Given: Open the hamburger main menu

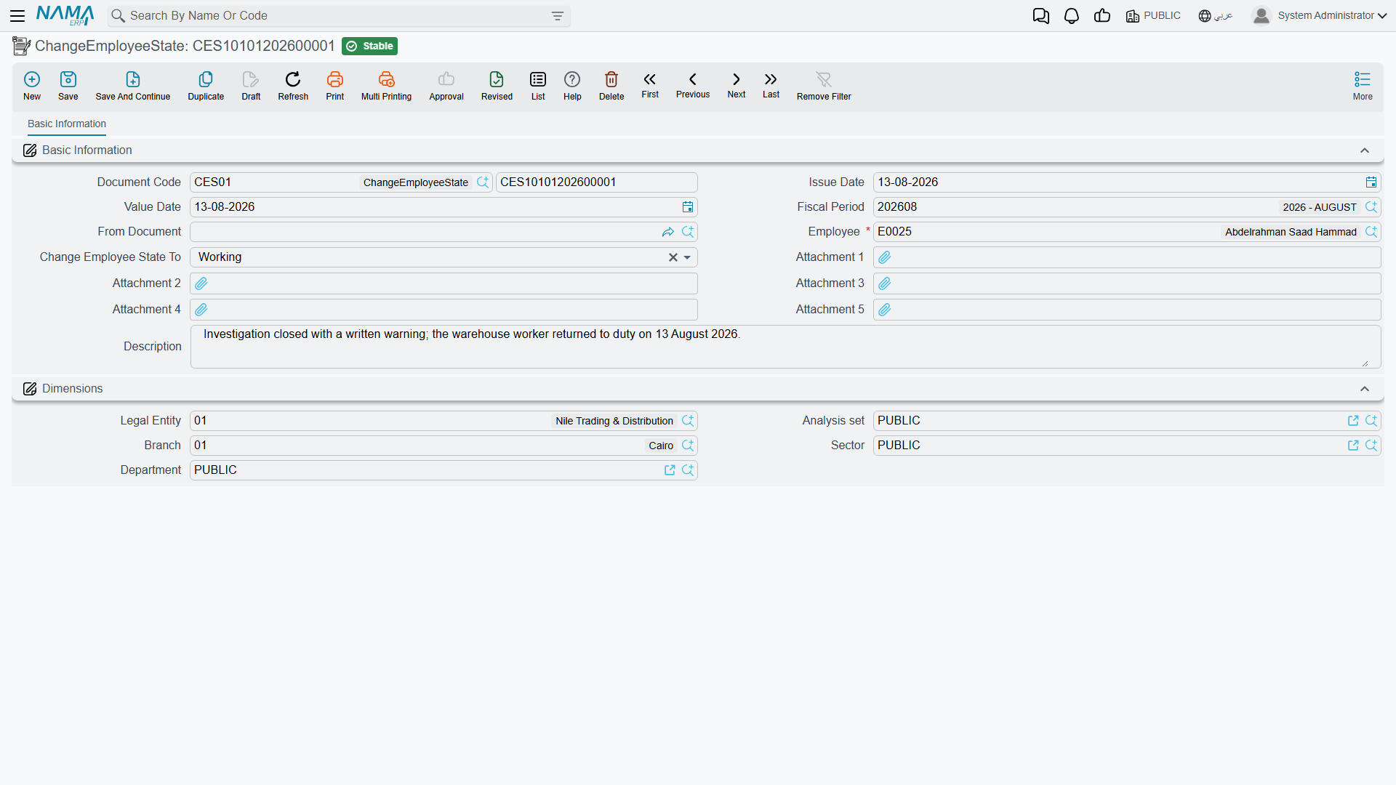Looking at the screenshot, I should (x=17, y=15).
